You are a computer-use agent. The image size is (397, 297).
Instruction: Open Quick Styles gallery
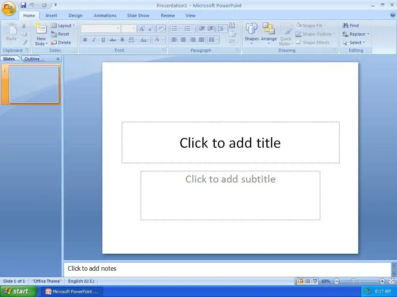pos(286,34)
